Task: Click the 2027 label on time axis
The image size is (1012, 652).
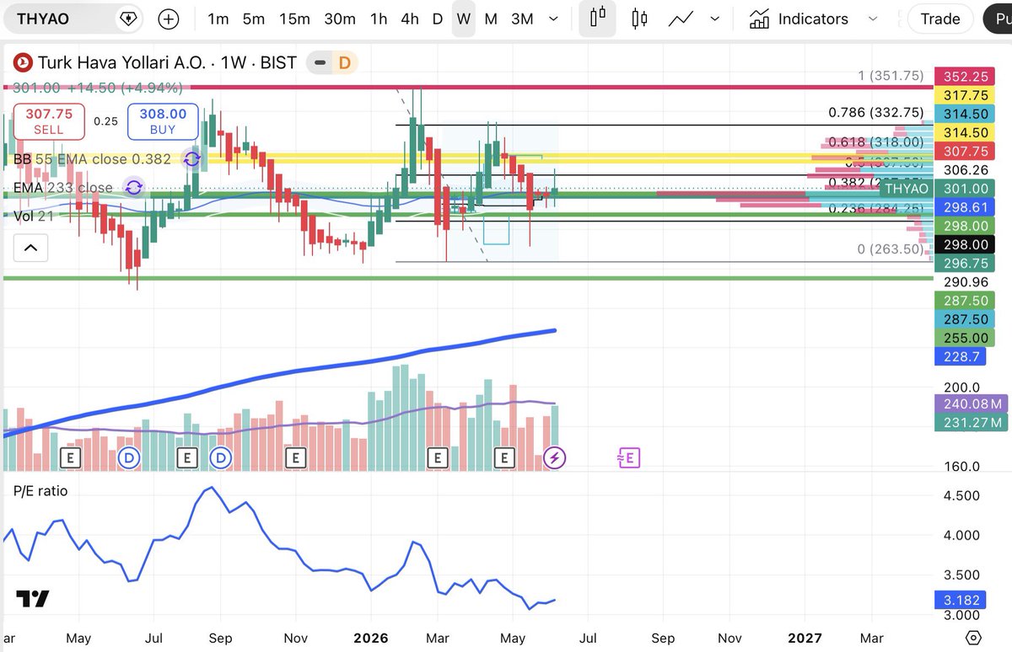Action: click(x=804, y=638)
